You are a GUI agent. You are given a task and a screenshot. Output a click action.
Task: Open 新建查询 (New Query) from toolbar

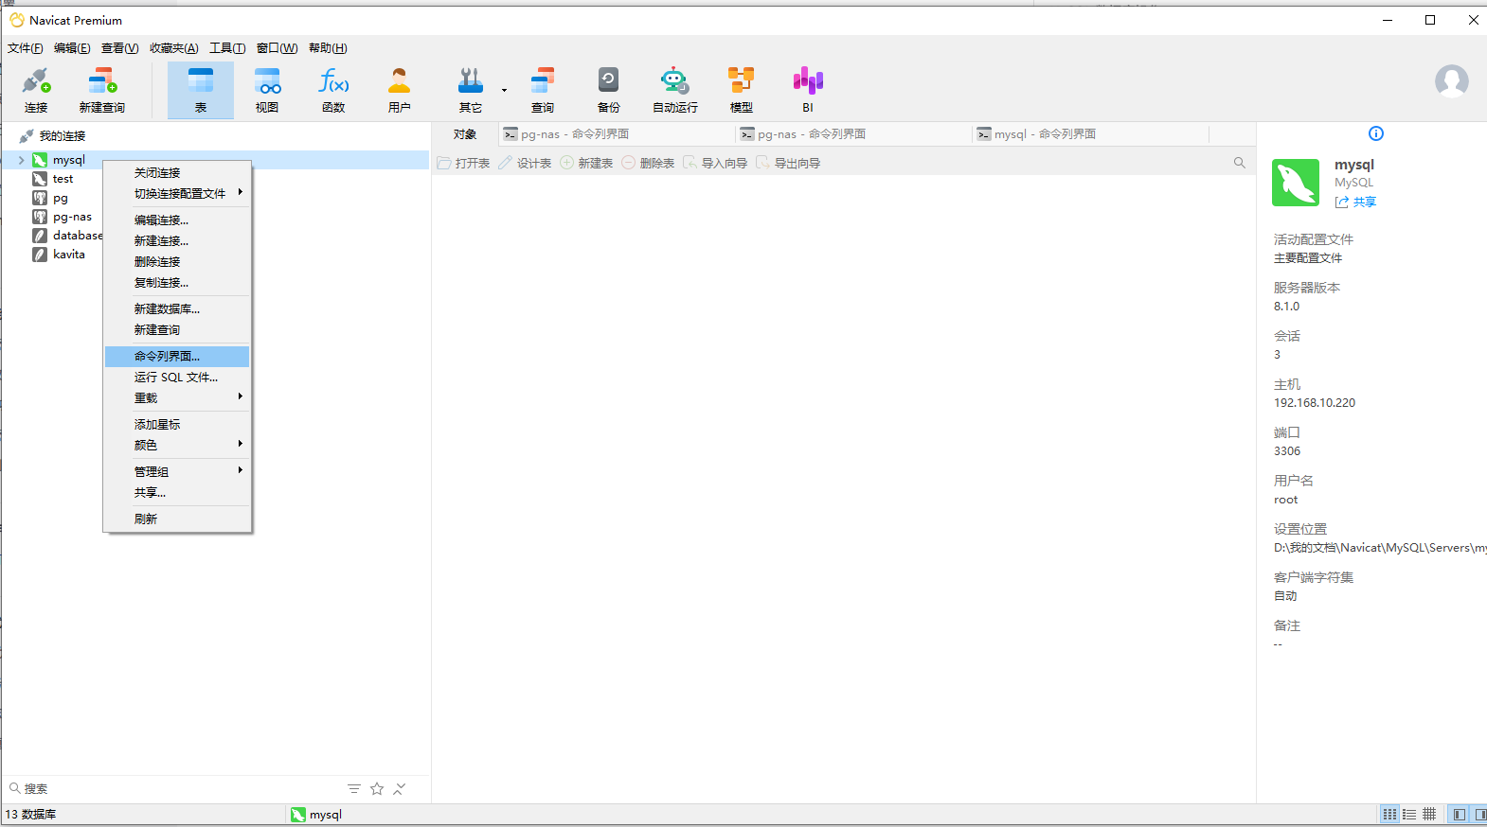pyautogui.click(x=101, y=91)
